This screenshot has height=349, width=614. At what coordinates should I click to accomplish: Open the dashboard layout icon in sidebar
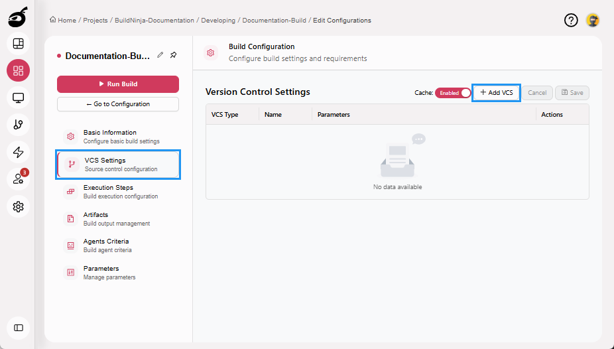point(18,44)
